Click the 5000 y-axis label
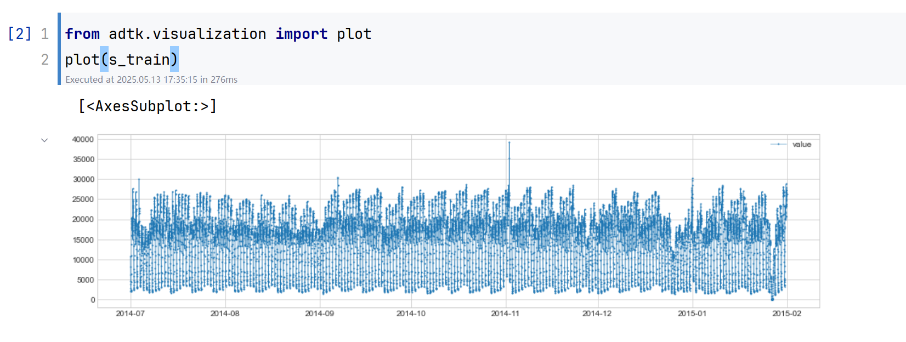The width and height of the screenshot is (906, 342). click(x=86, y=280)
